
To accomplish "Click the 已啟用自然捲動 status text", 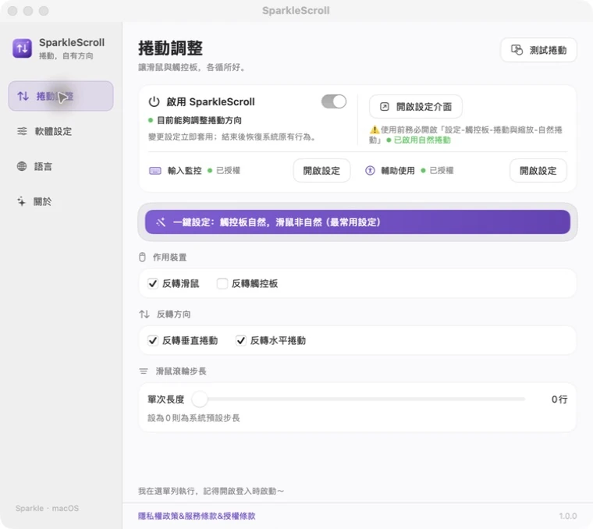I will click(422, 140).
